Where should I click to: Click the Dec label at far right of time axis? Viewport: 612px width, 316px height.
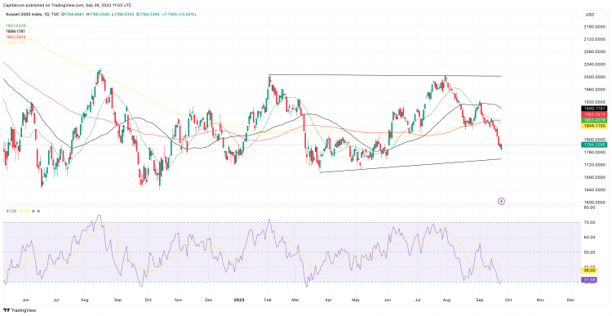[x=570, y=300]
